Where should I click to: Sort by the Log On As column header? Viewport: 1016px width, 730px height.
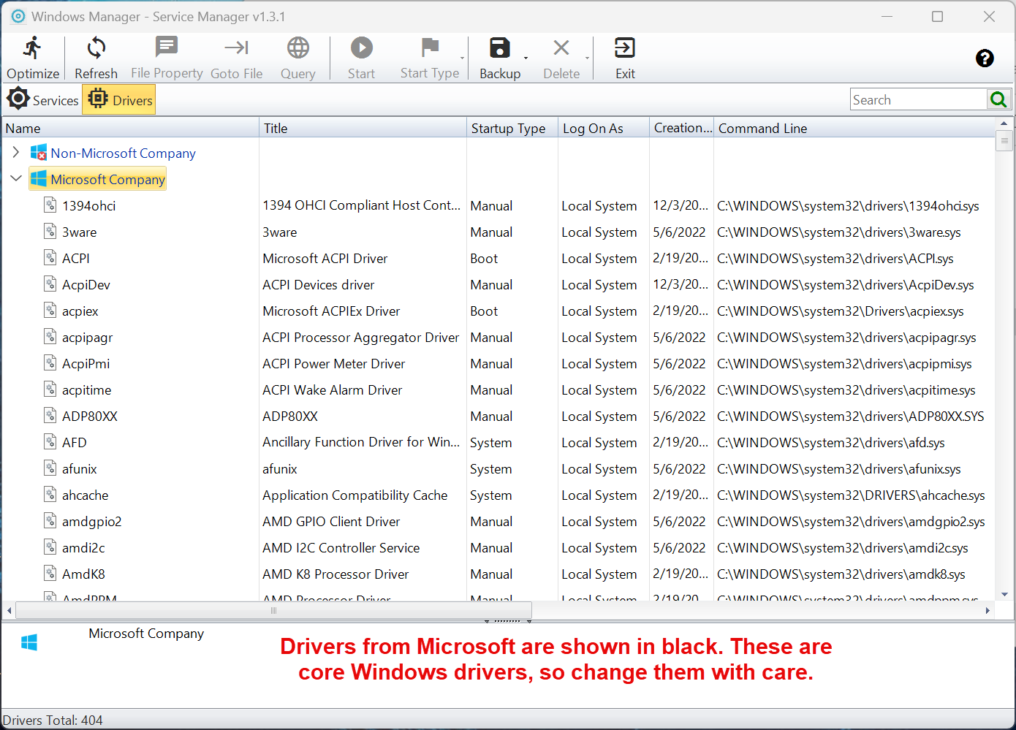tap(603, 128)
